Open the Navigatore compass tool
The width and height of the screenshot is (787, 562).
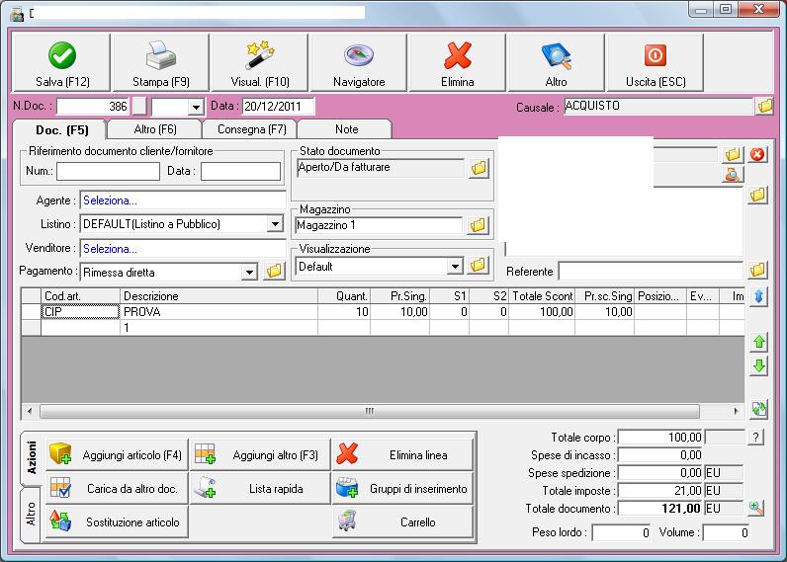358,63
